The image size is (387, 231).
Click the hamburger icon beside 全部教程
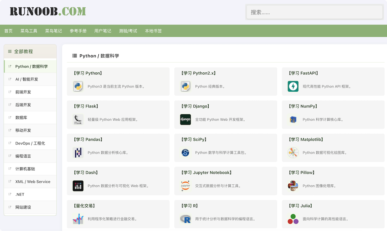tap(10, 51)
